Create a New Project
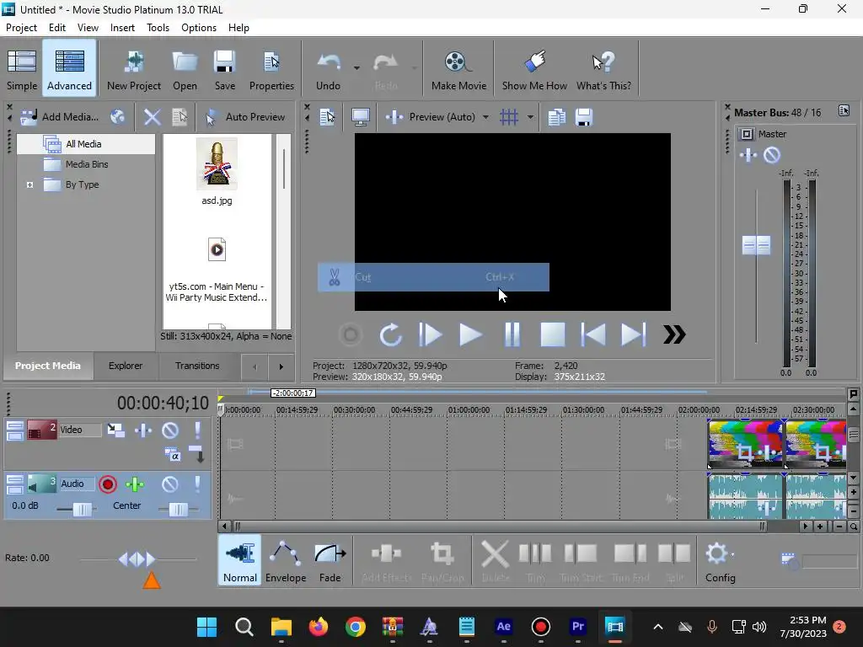This screenshot has height=647, width=863. click(134, 69)
